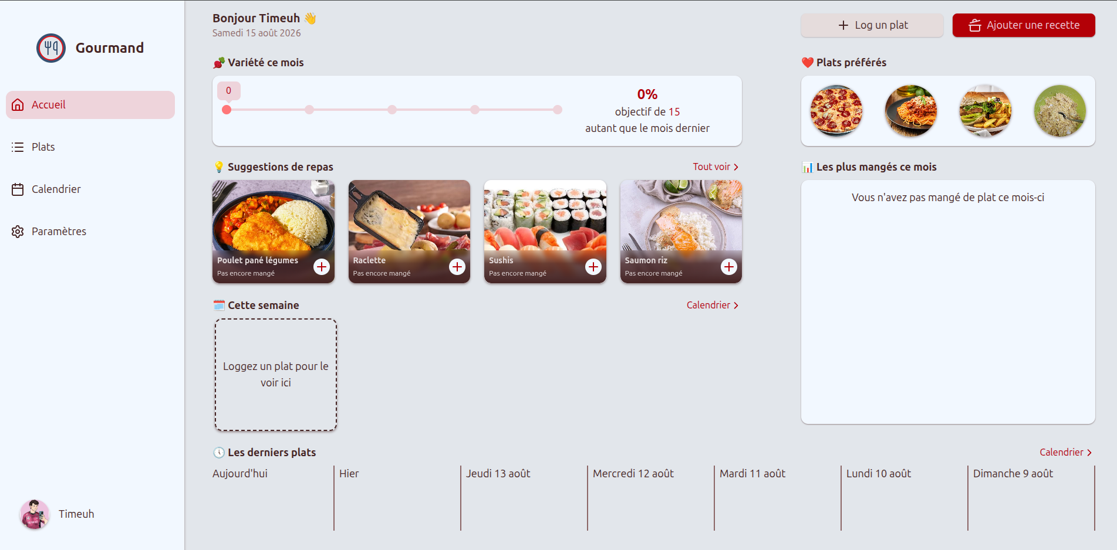Select Accueil in the sidebar
This screenshot has width=1117, height=550.
tap(90, 105)
